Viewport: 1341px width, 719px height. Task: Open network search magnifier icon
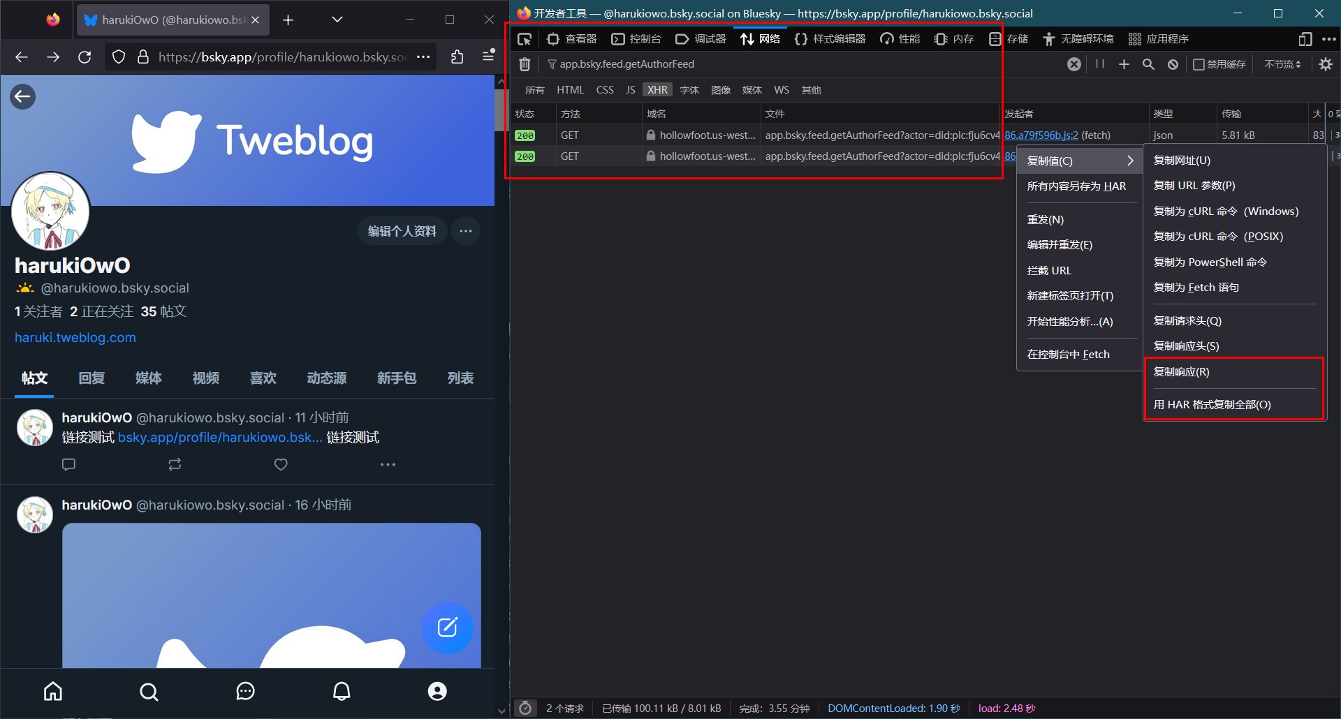1148,64
